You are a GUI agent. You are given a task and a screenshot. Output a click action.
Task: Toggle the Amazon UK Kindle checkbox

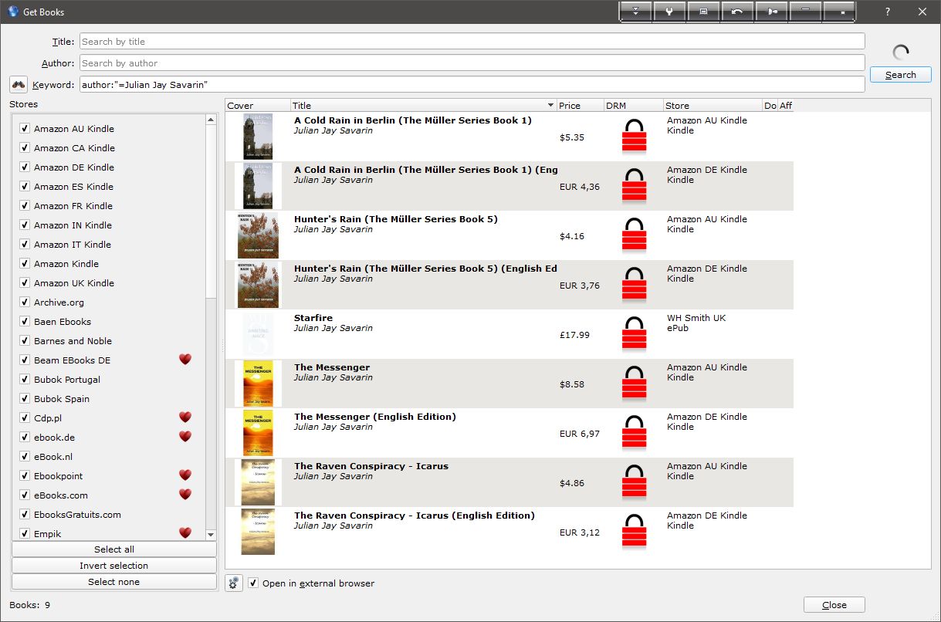tap(25, 282)
